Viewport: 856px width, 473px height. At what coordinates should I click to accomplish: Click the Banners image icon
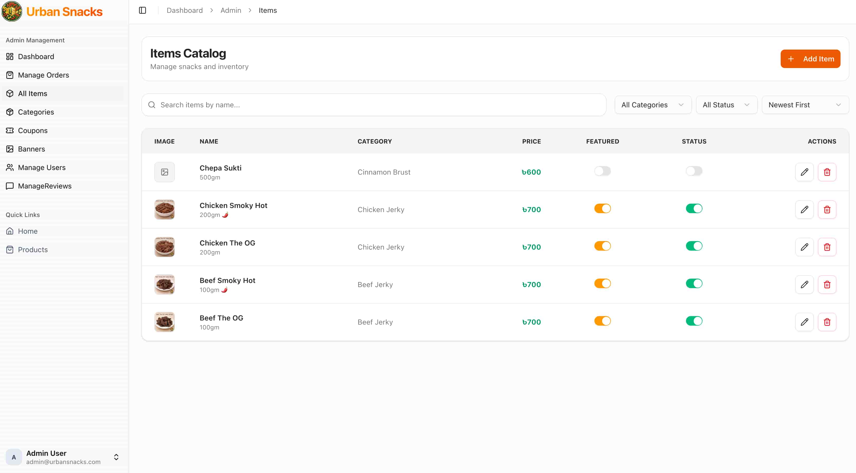point(10,149)
